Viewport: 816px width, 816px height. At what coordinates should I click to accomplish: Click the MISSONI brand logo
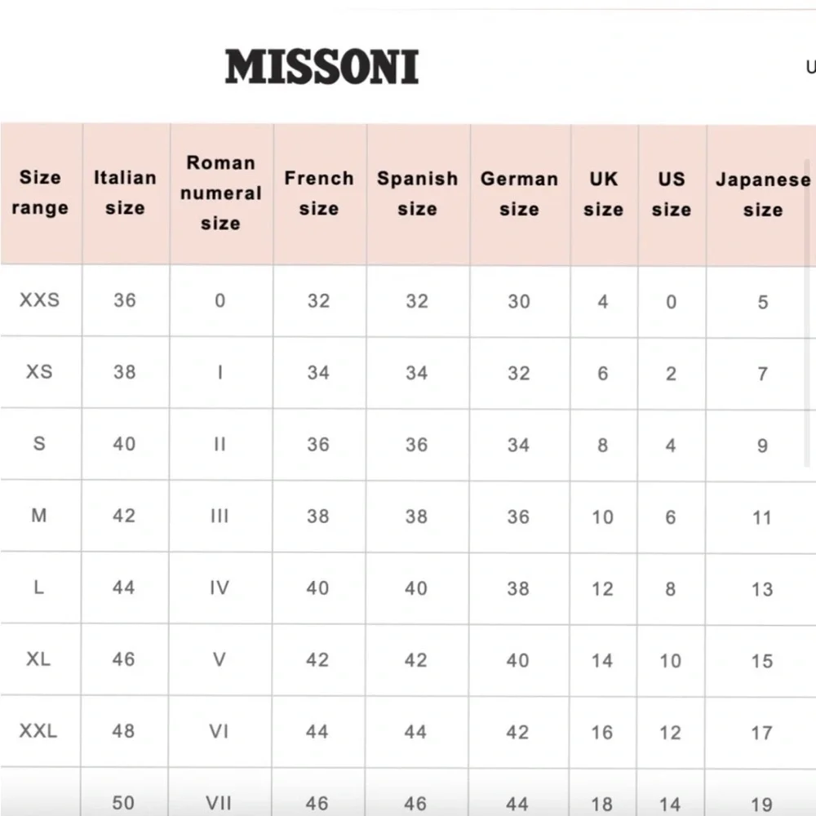coord(322,67)
